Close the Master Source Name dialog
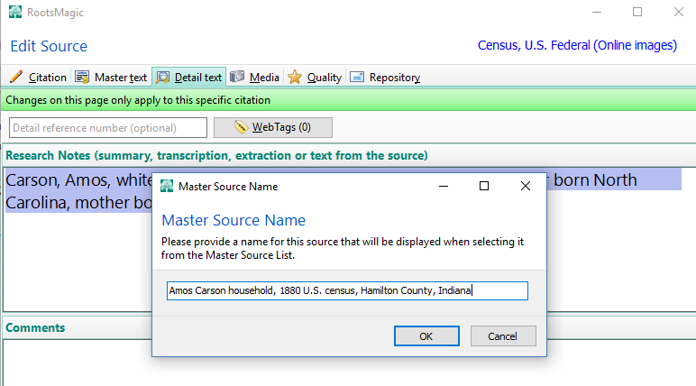 tap(525, 186)
